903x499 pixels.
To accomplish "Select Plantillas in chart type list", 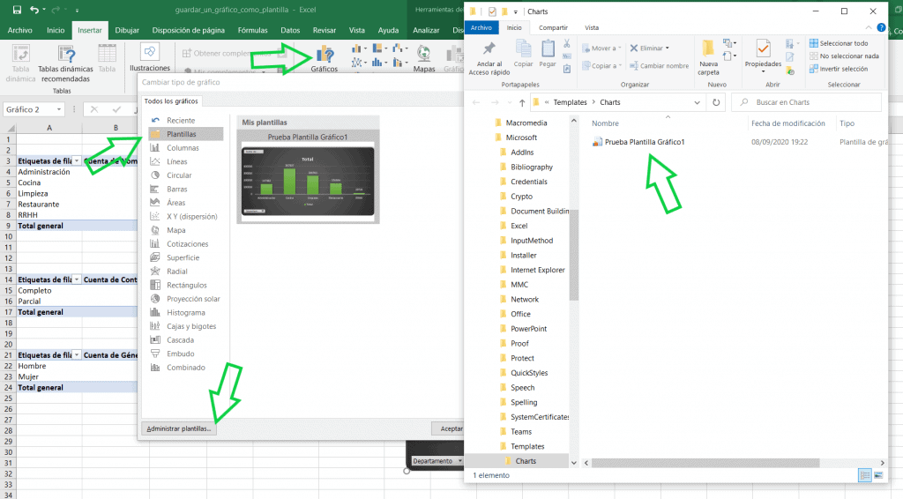I will click(x=185, y=134).
